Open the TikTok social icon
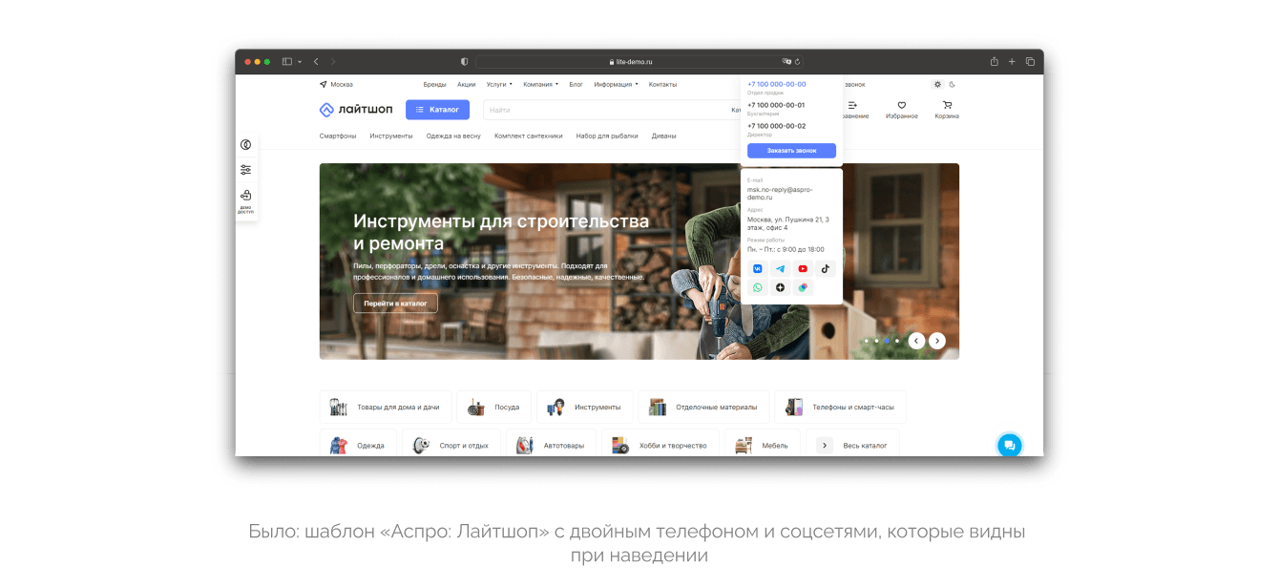This screenshot has height=587, width=1279. (826, 269)
